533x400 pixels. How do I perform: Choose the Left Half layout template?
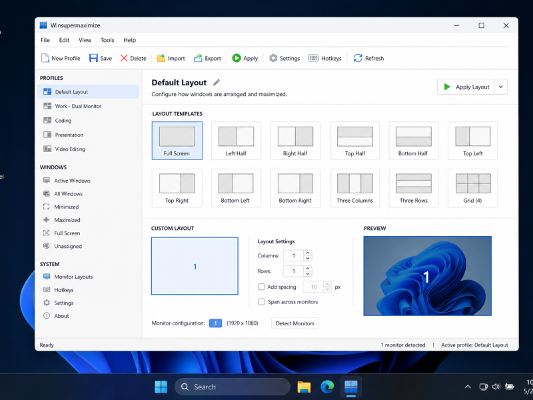click(x=236, y=141)
